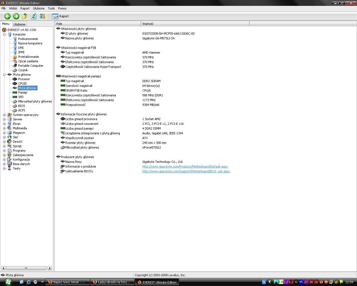Click the IPMI tree item icon
This screenshot has height=286, width=357.
(15, 52)
